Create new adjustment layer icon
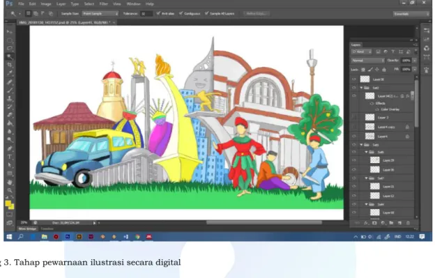The height and width of the screenshot is (278, 435). pos(383,223)
